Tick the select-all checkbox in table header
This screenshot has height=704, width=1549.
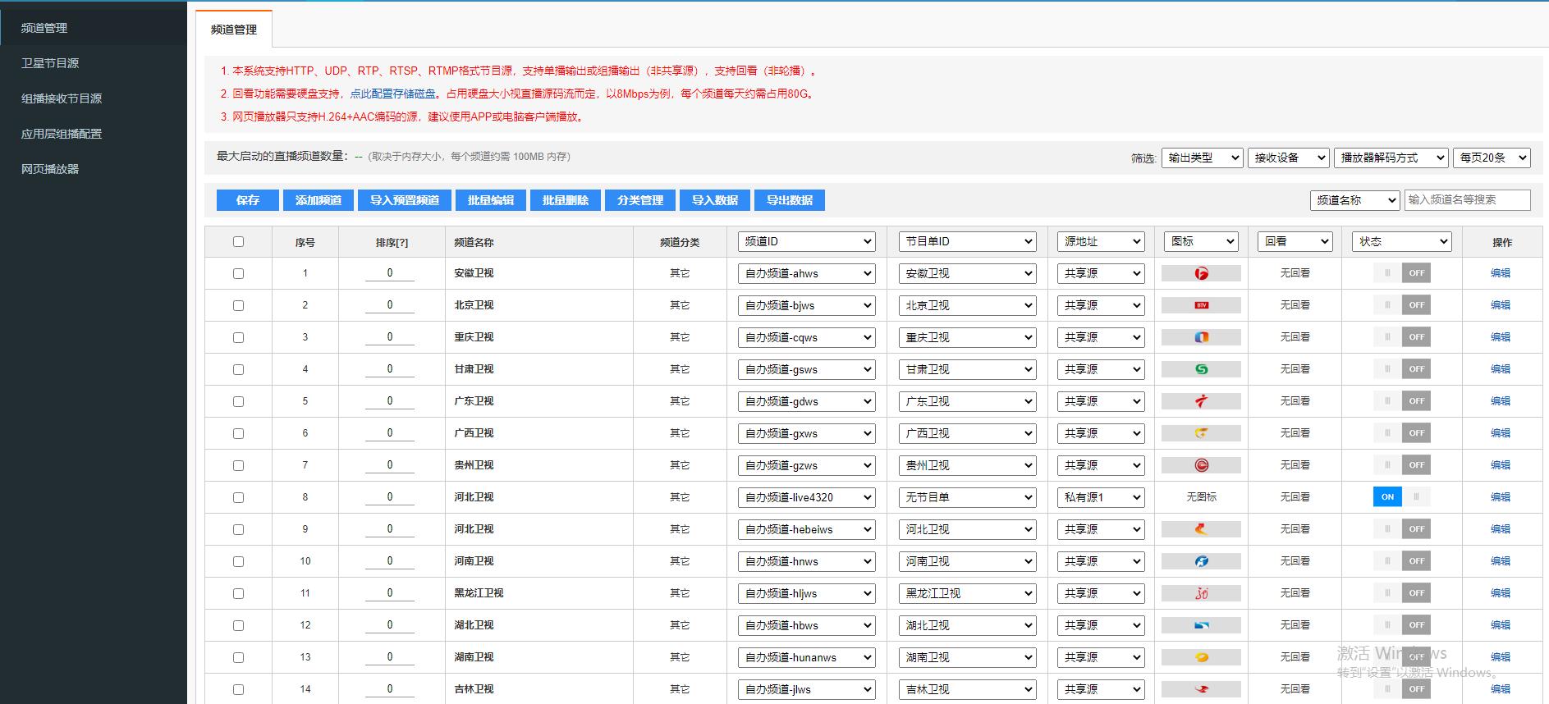click(x=238, y=241)
